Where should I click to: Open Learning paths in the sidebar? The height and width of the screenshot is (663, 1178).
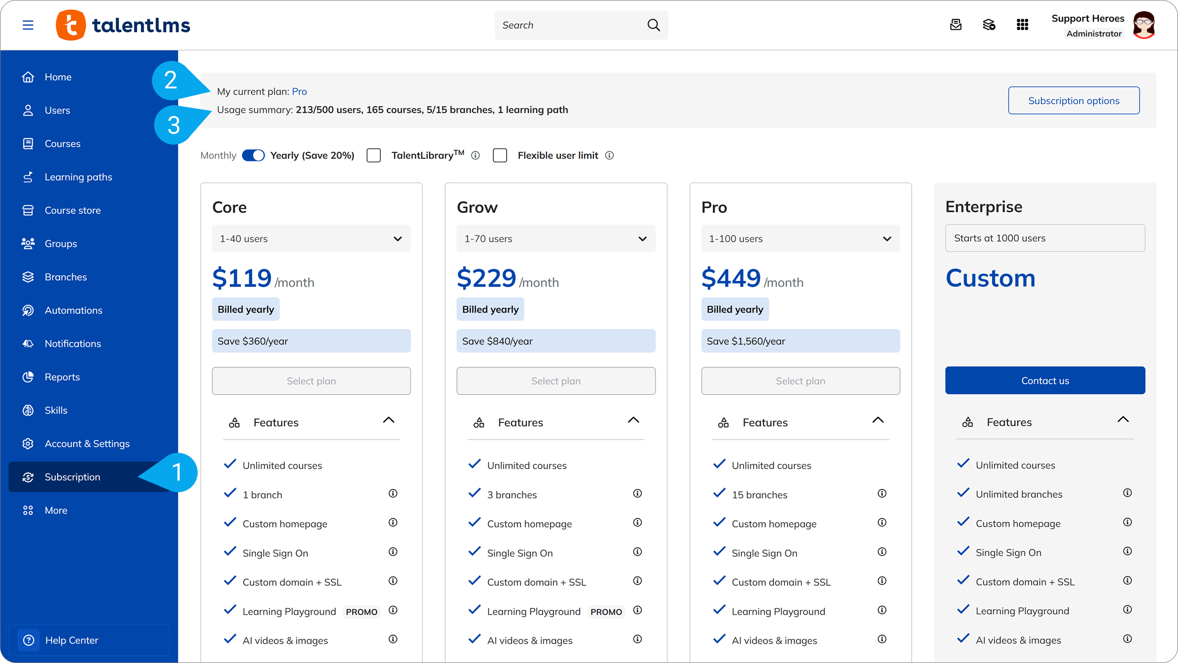point(89,177)
